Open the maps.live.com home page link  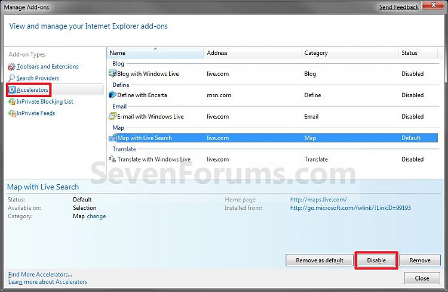click(318, 200)
